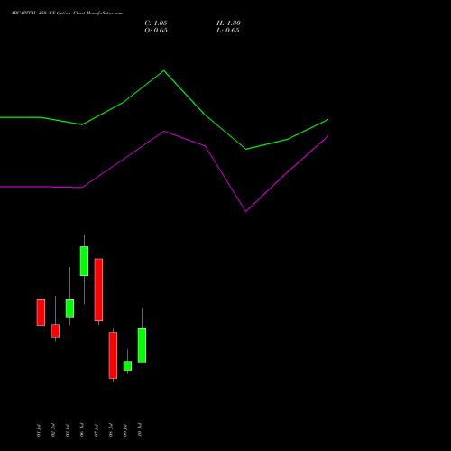Click the red candlestick for 08 Jul
This screenshot has width=451, height=451.
[x=113, y=355]
